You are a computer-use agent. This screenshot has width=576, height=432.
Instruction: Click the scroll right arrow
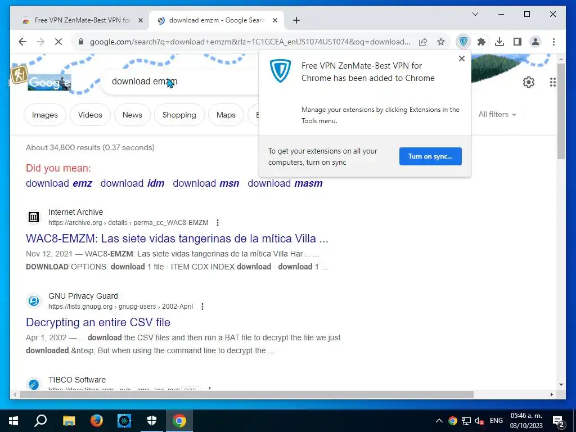[551, 394]
